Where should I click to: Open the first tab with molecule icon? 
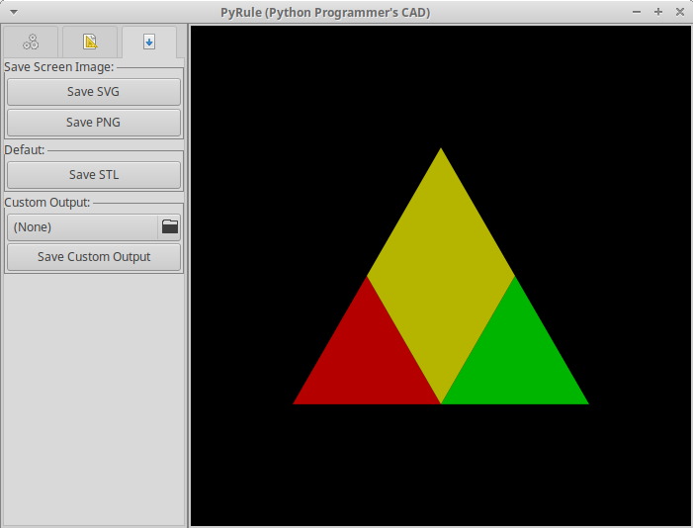pyautogui.click(x=31, y=42)
